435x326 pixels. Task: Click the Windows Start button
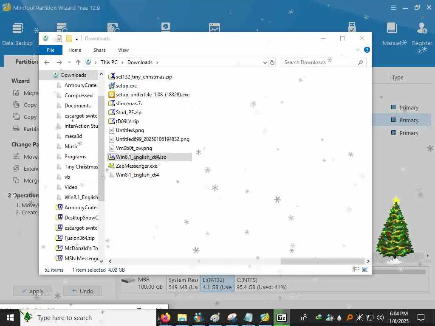(10, 318)
